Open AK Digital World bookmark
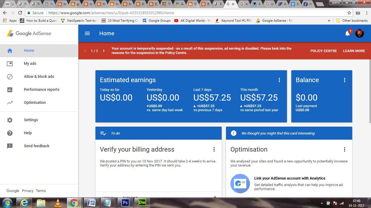 (x=193, y=20)
